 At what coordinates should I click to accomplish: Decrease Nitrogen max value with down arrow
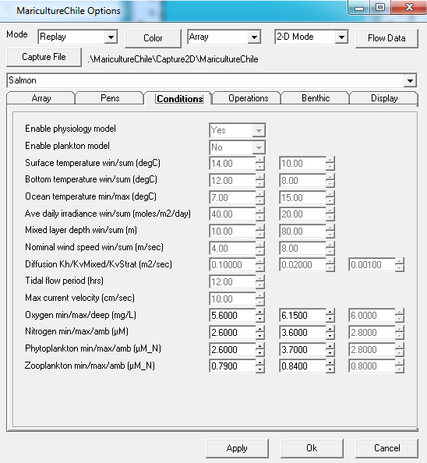point(330,336)
